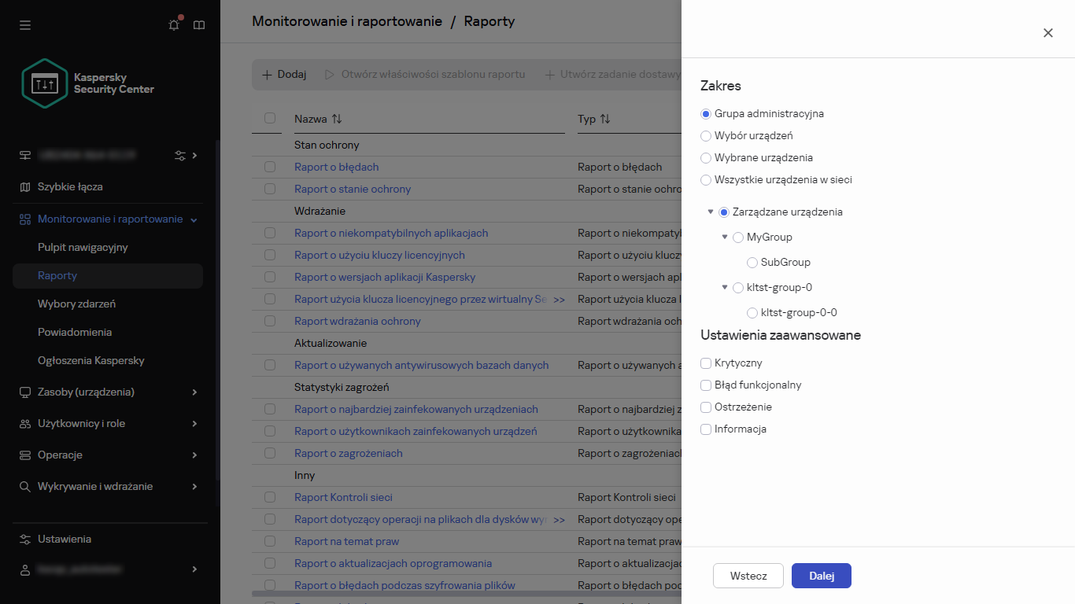The image size is (1075, 604).
Task: Open Pulpit nawigacyjny in sidebar
Action: coord(83,247)
